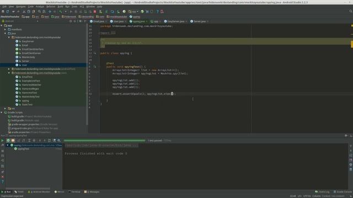Click the previous failed test arrow
353x198 pixels.
click(40, 141)
